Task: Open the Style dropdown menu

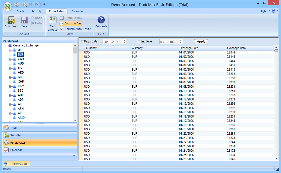Action: [x=265, y=11]
